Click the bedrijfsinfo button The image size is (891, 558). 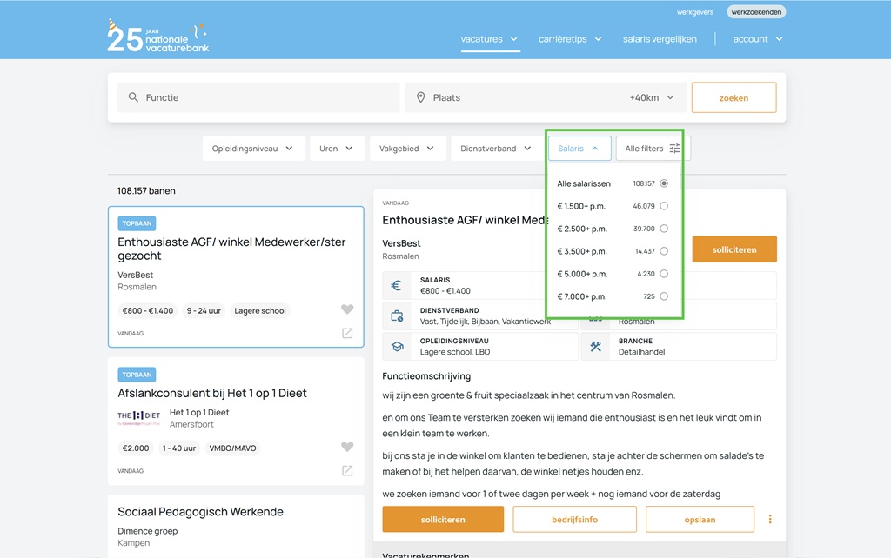tap(575, 520)
